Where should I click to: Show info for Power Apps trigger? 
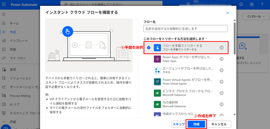click(x=222, y=59)
